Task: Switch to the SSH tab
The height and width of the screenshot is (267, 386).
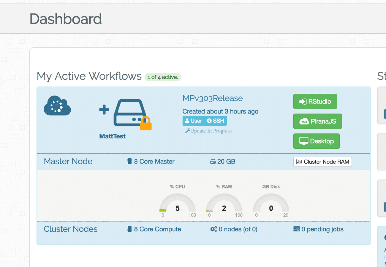Action: click(216, 121)
